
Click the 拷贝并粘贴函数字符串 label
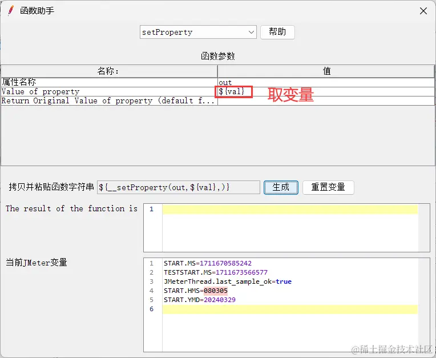click(51, 187)
